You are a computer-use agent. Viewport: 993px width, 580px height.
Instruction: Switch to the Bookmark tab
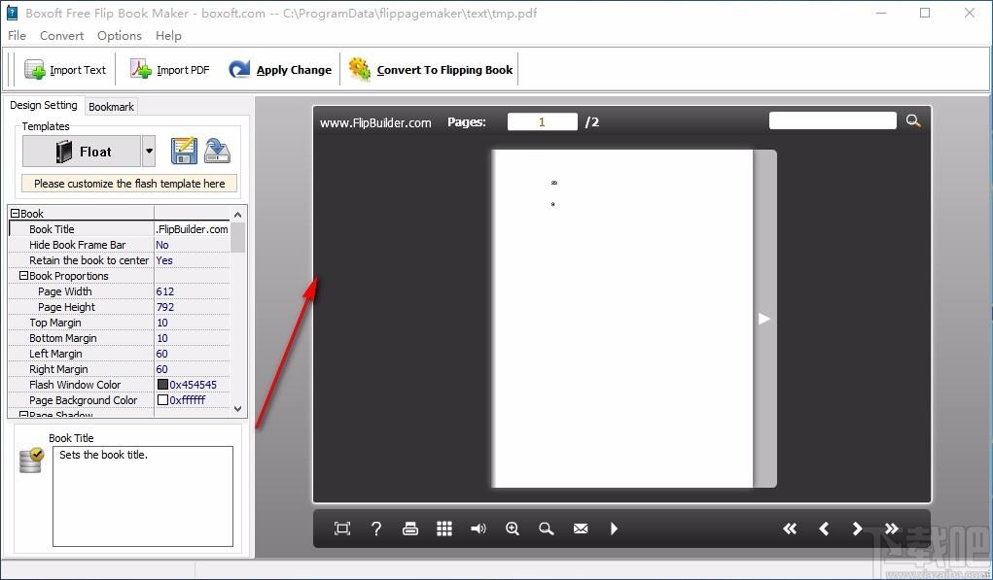pyautogui.click(x=111, y=107)
